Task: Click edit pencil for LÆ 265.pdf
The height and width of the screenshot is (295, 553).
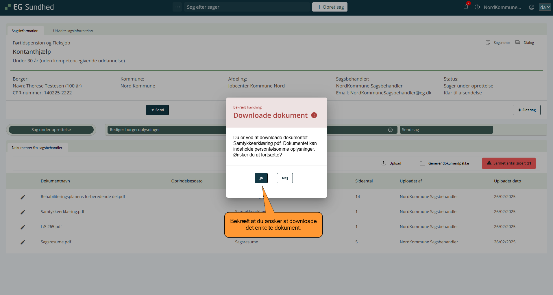Action: 23,227
